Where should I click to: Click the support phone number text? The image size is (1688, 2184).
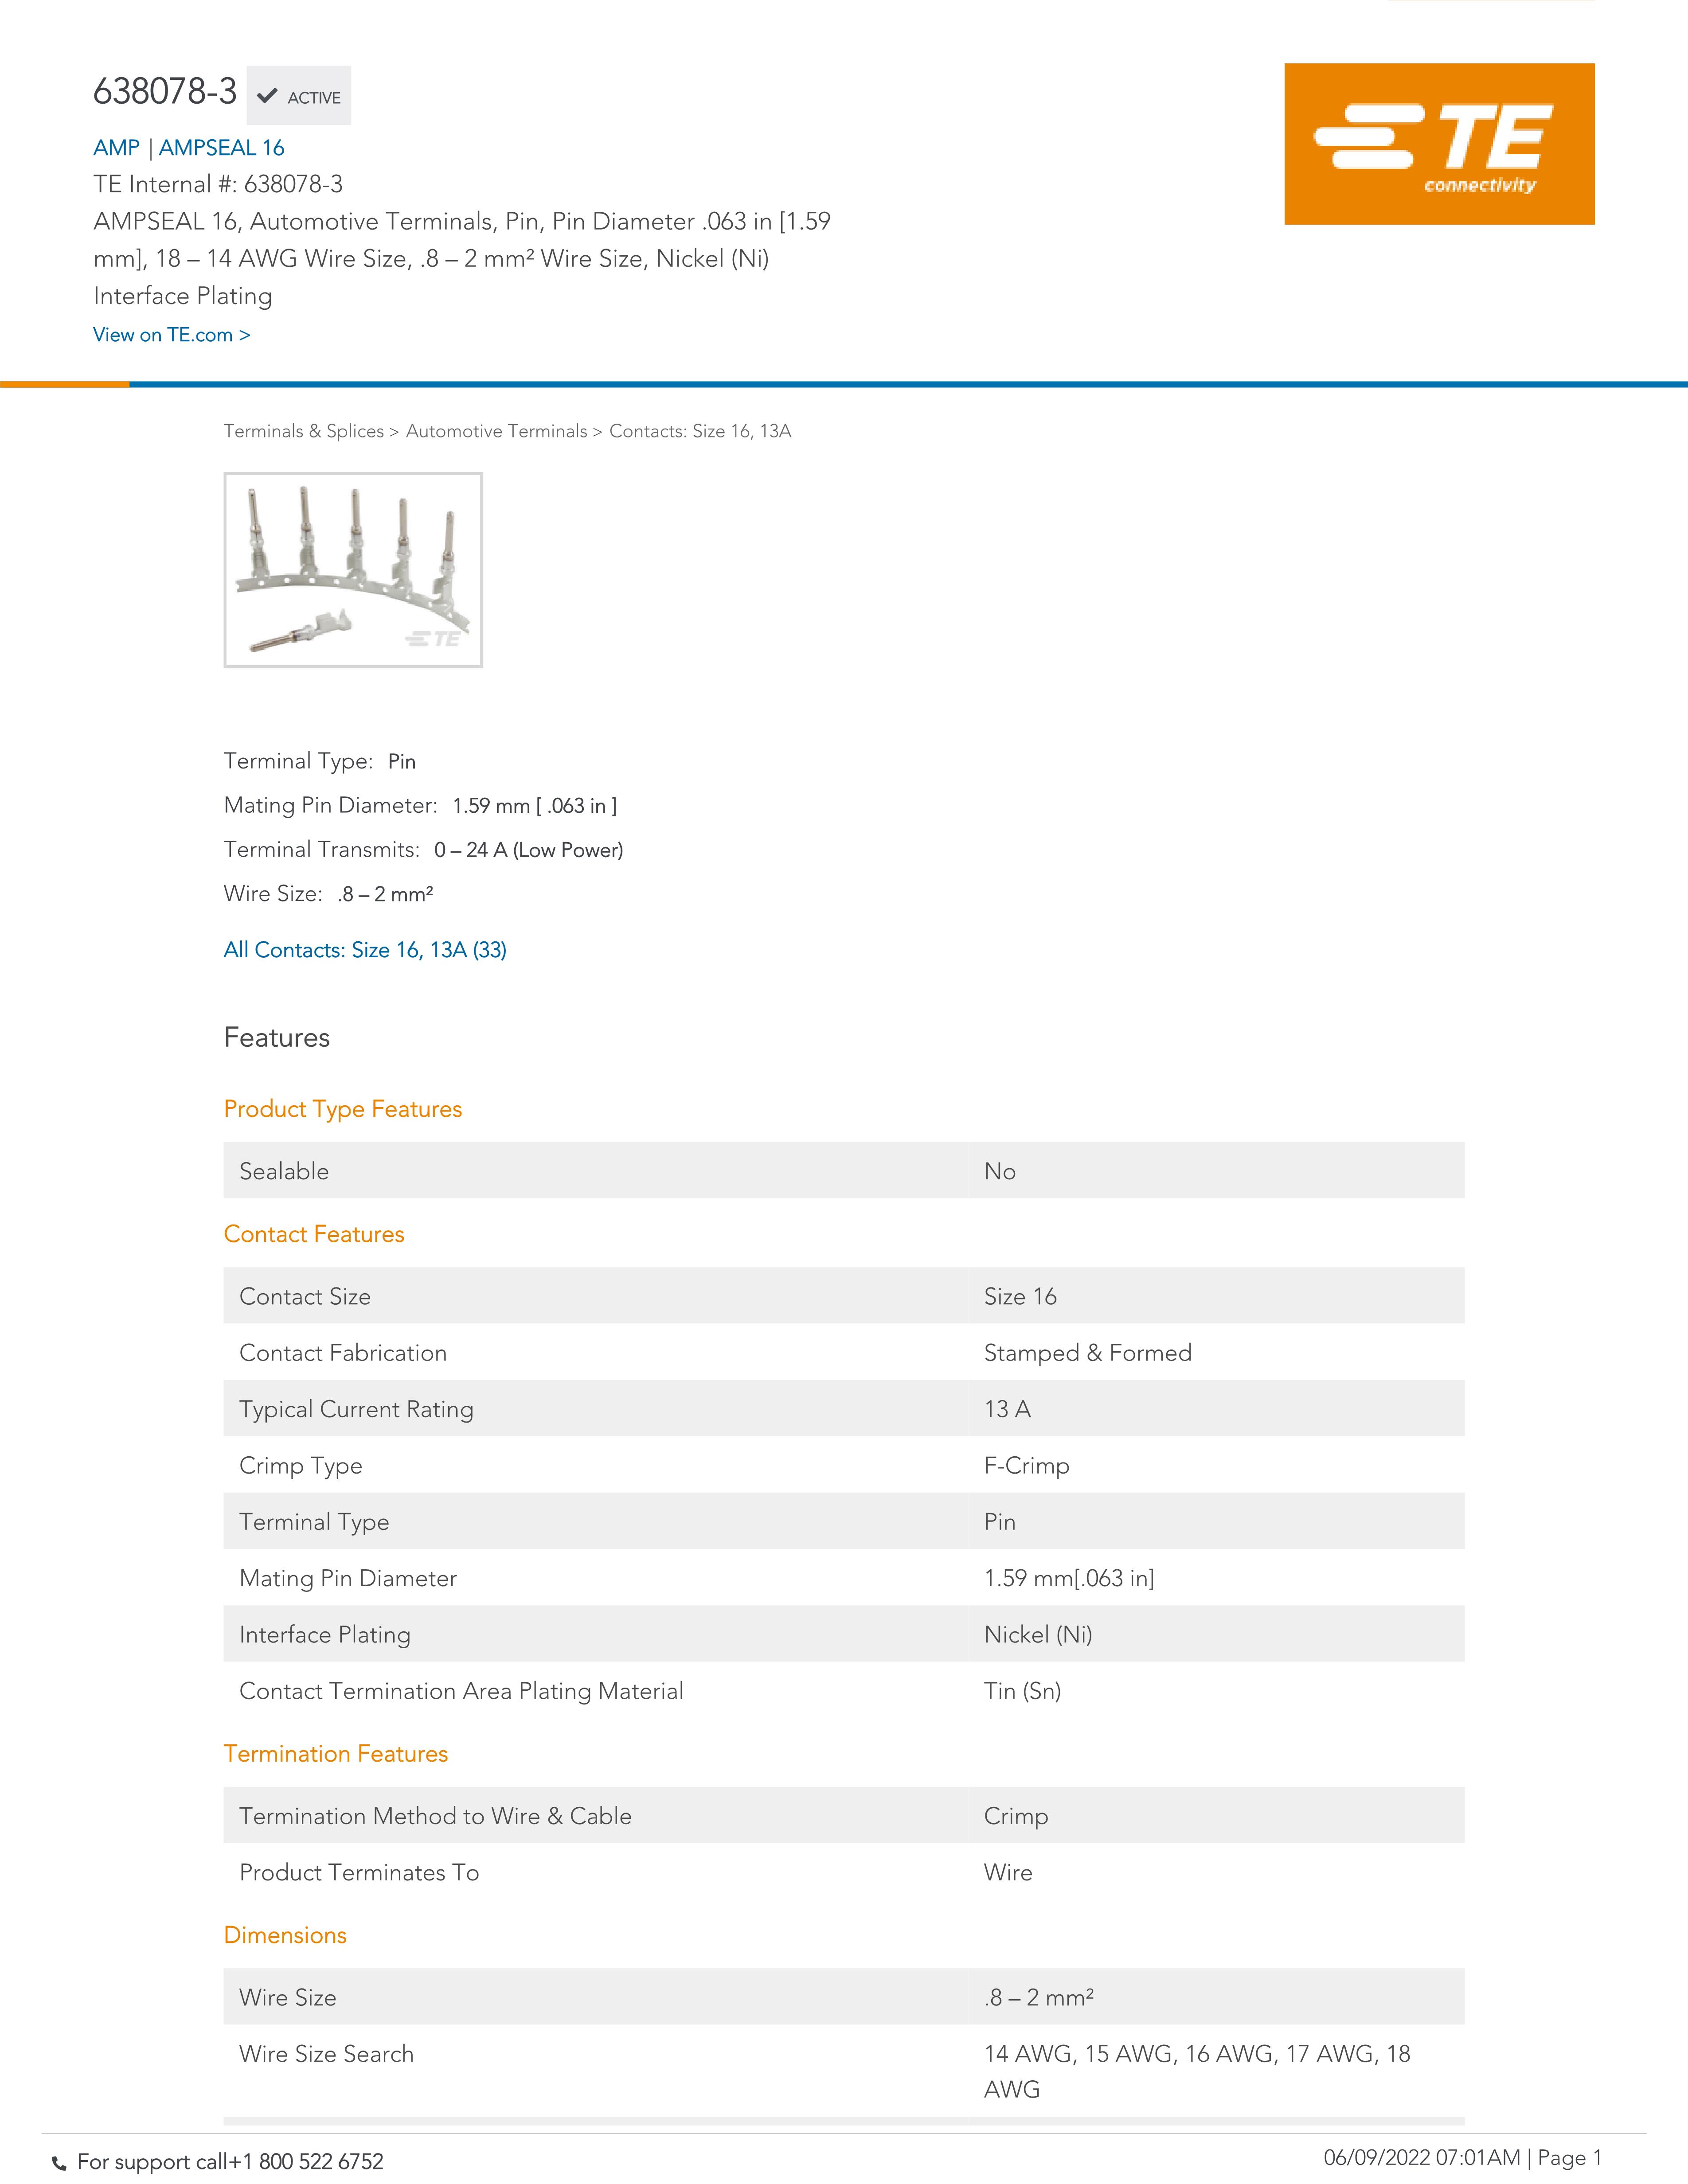[230, 2162]
